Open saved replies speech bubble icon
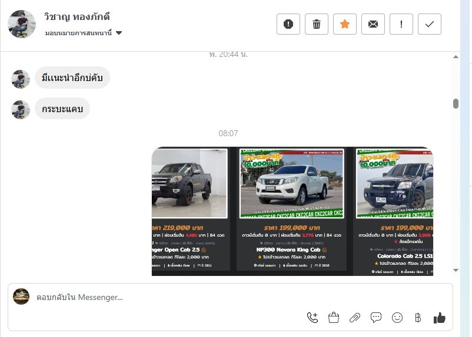The height and width of the screenshot is (337, 472). 376,318
